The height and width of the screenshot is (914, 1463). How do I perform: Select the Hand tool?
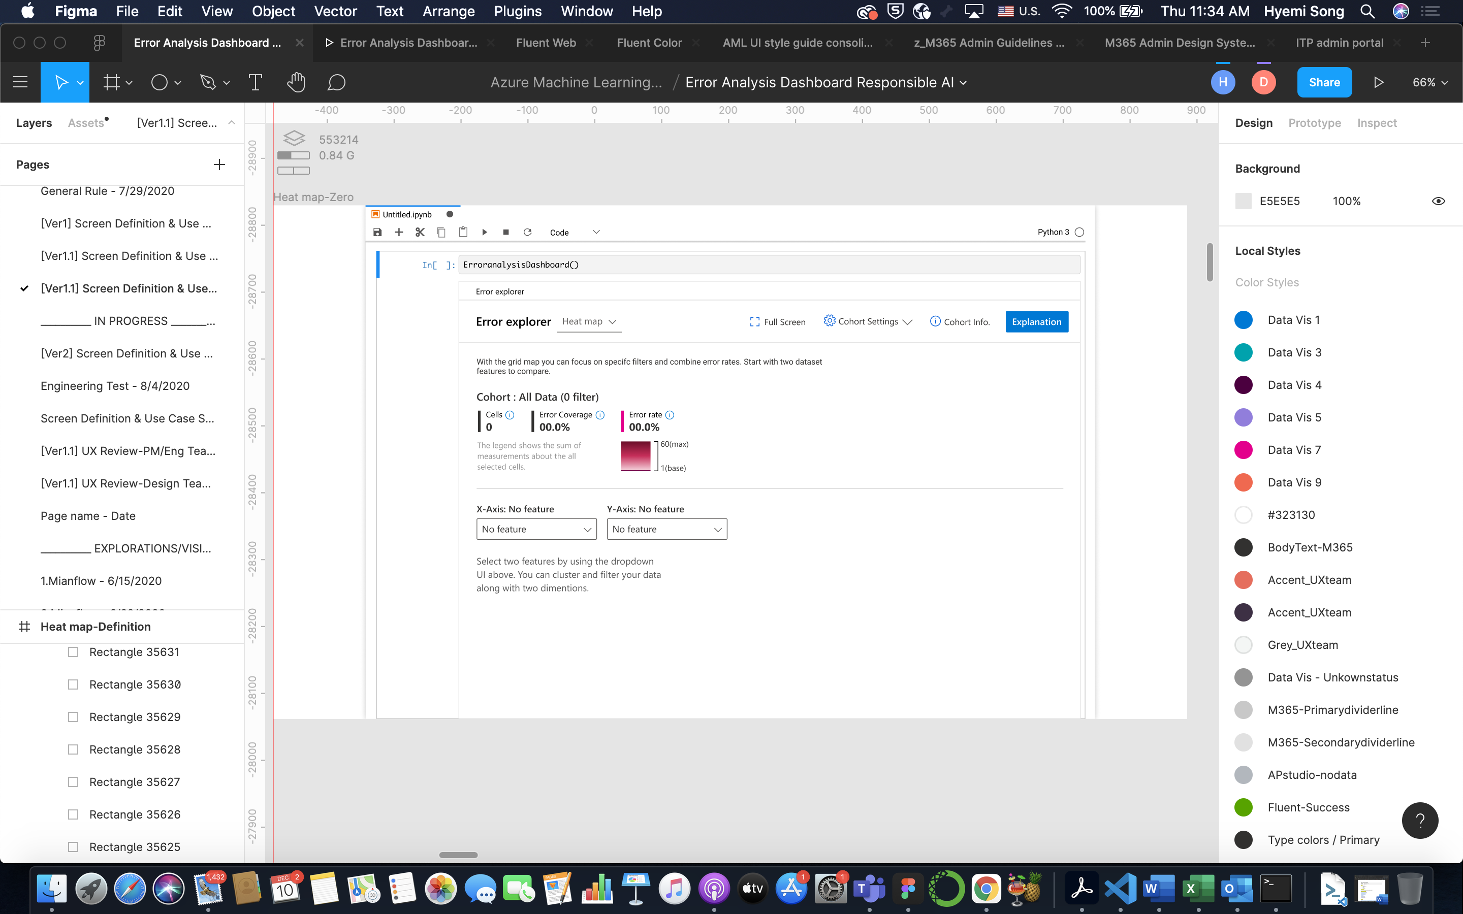296,82
